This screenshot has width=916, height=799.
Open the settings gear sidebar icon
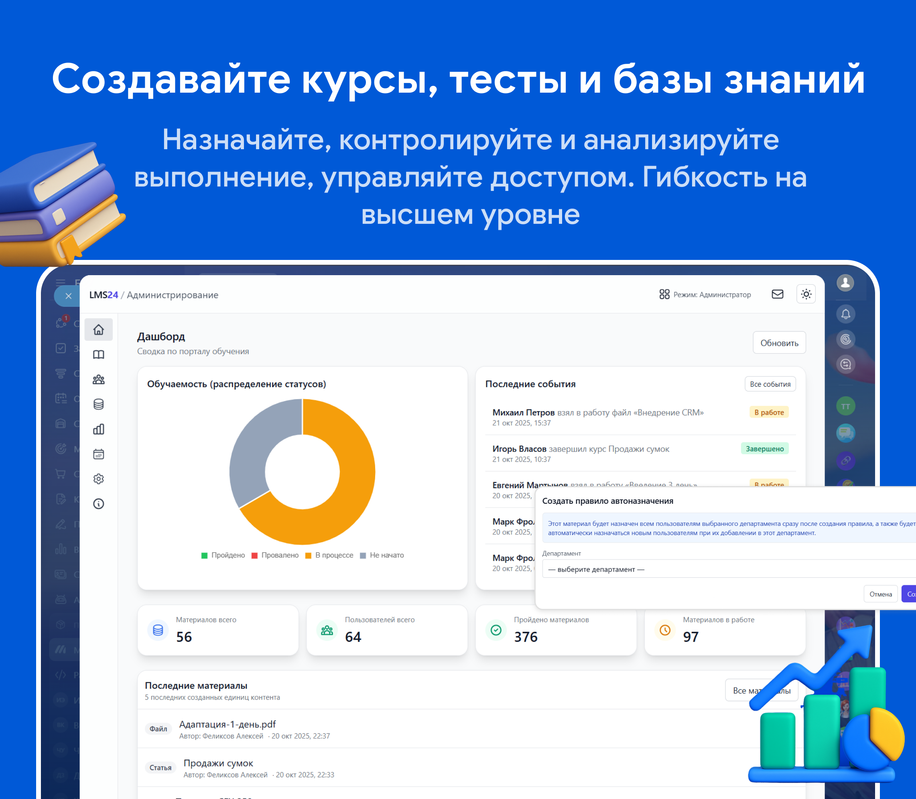(x=99, y=479)
